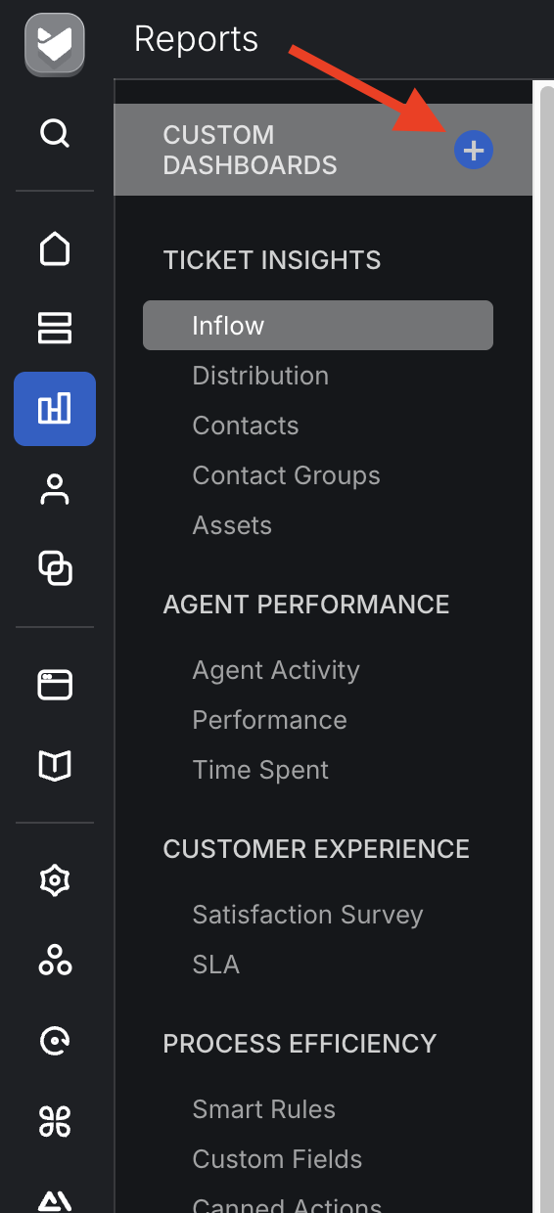Open the gear settings icon

point(55,881)
